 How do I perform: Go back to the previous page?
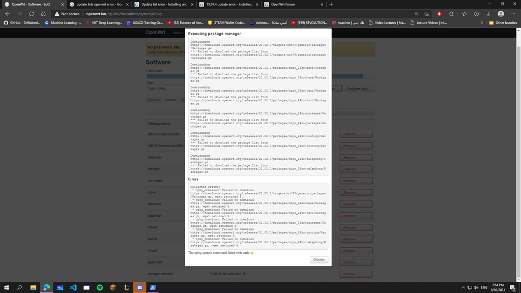[x=7, y=14]
